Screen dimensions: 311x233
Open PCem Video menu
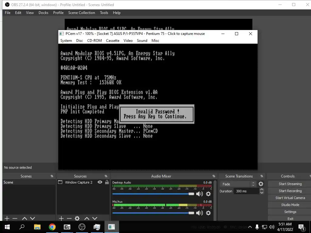point(128,41)
